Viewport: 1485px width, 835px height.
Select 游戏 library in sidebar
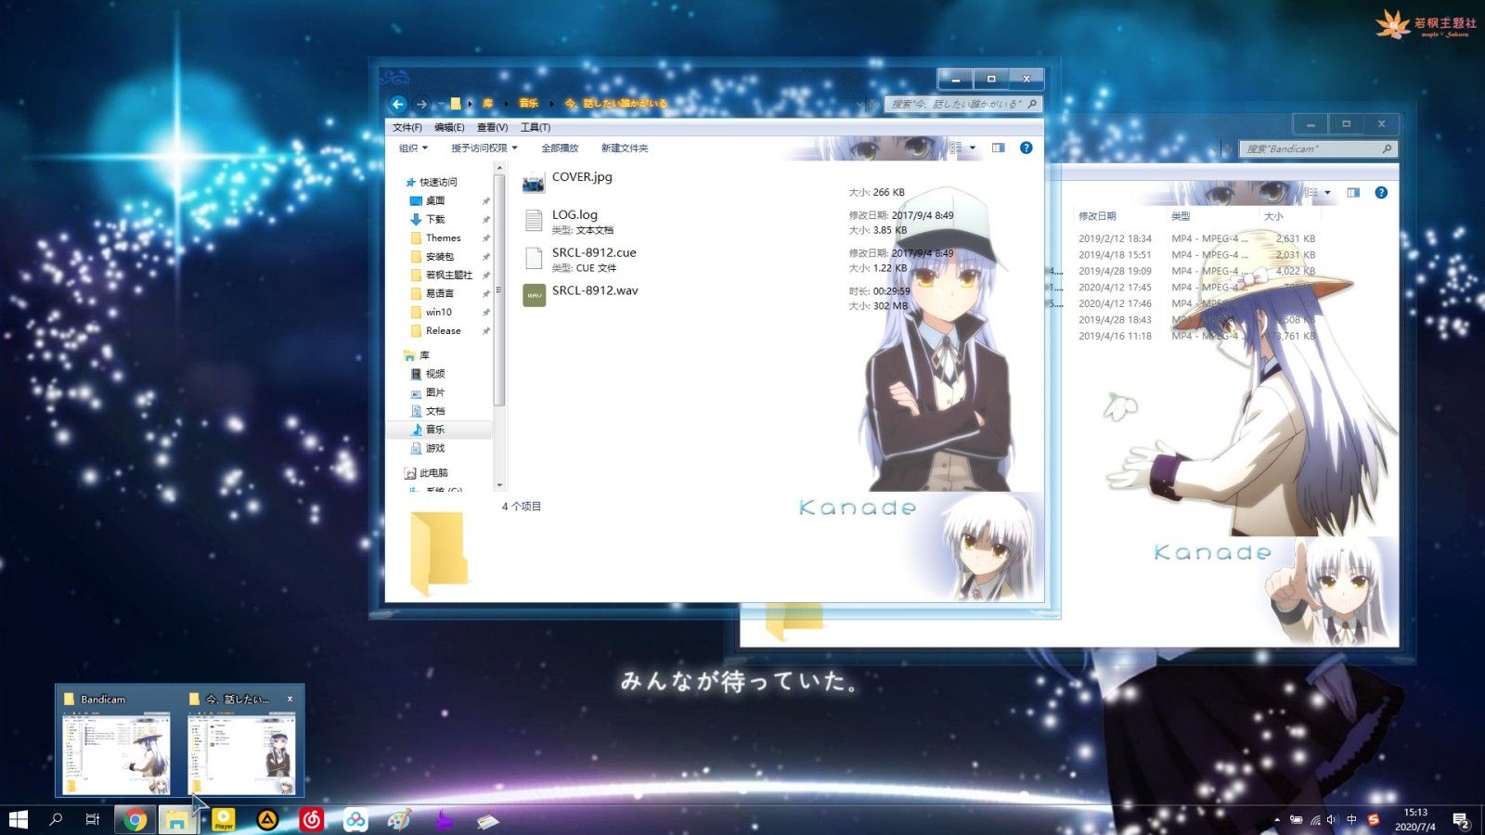pos(435,448)
